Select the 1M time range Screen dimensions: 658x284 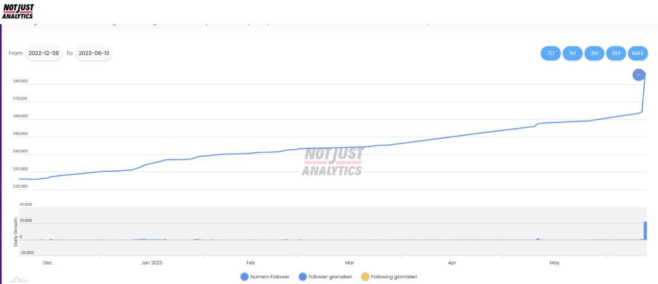[x=573, y=53]
